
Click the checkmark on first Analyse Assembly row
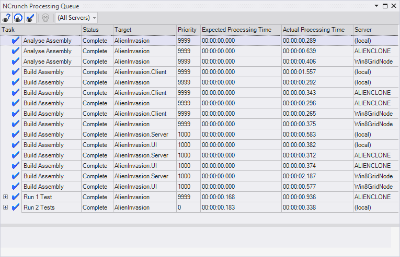(15, 41)
